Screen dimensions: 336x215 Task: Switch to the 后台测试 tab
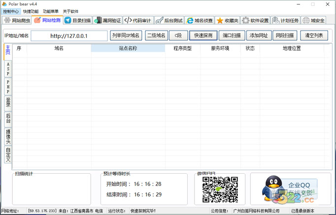169,21
